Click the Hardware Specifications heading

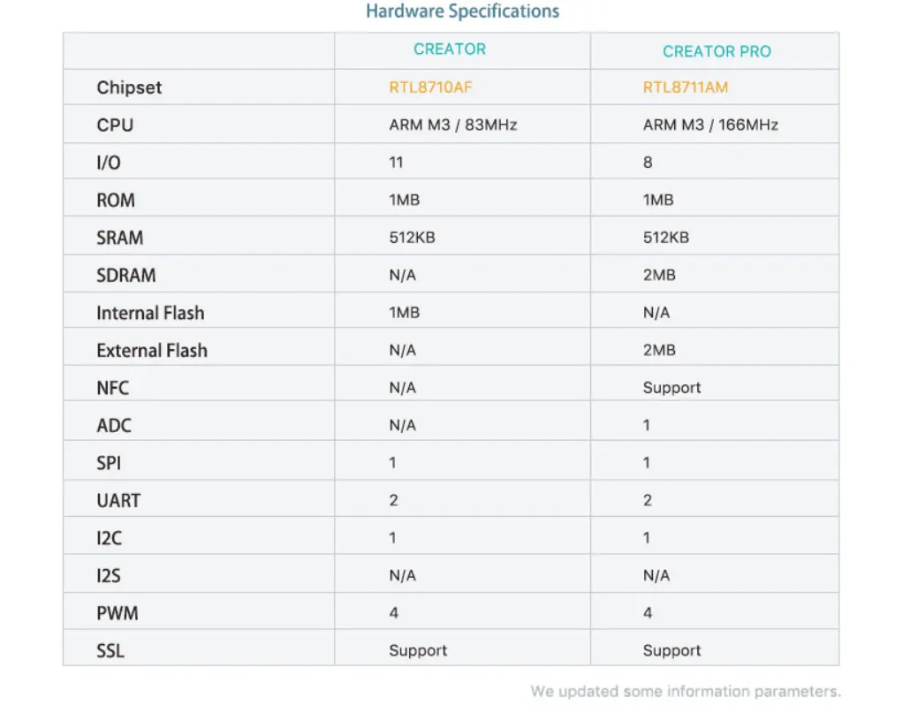(462, 11)
